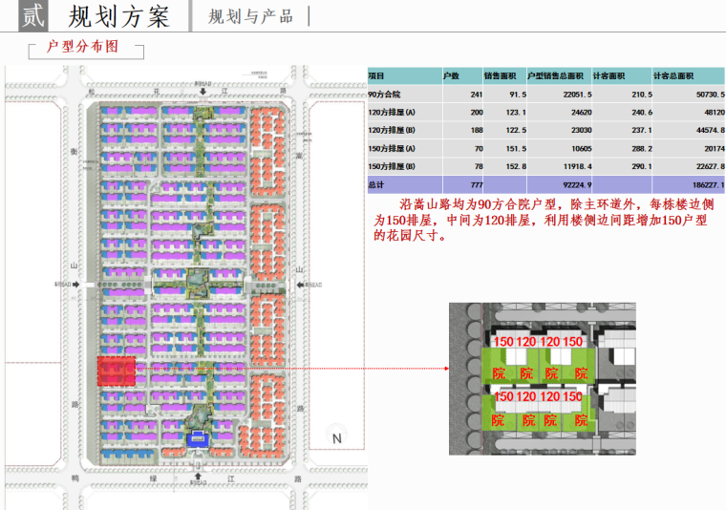Select the 规划与产品 subtitle

coord(251,16)
